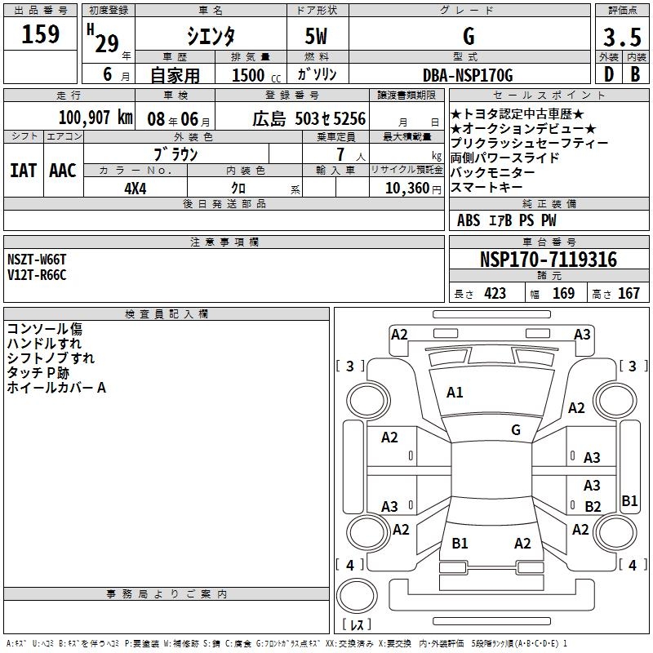
Task: Click the セールスポイント header
Action: click(549, 96)
